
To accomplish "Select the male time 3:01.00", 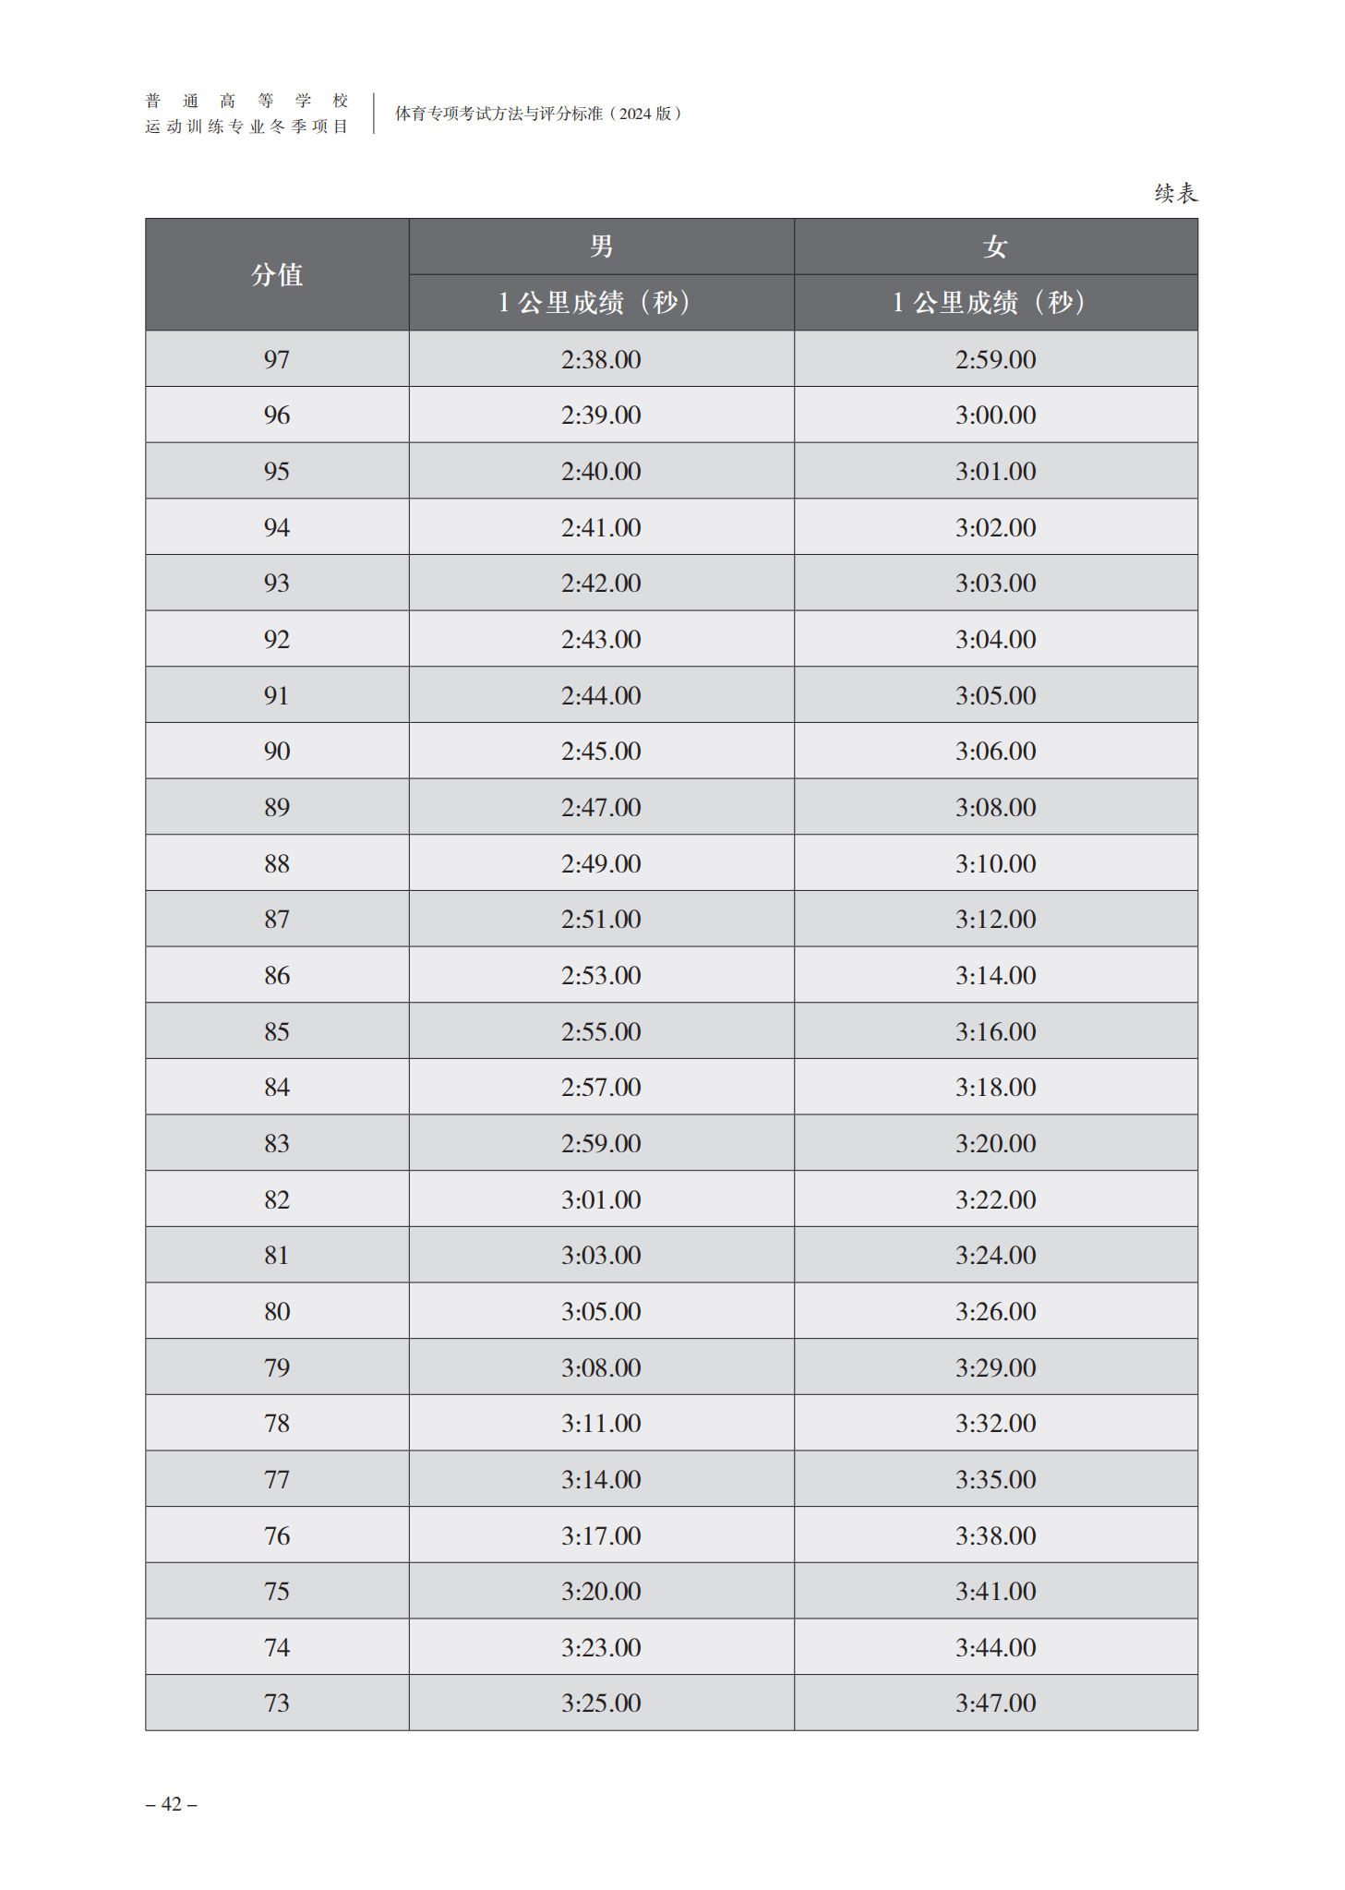I will [x=601, y=1199].
